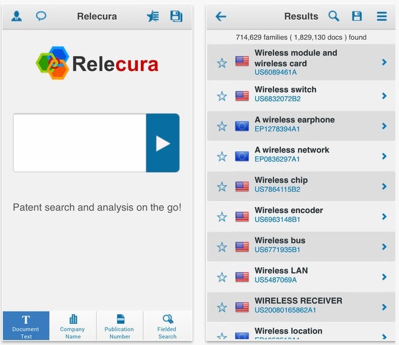Tap US flag beside Wireless switch
Image resolution: width=399 pixels, height=345 pixels.
click(x=242, y=96)
